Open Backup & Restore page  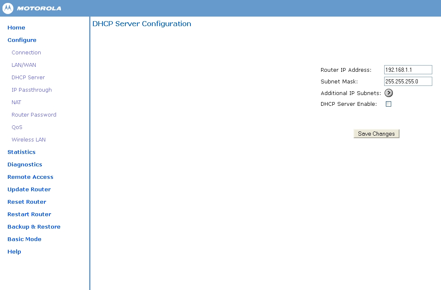click(34, 227)
